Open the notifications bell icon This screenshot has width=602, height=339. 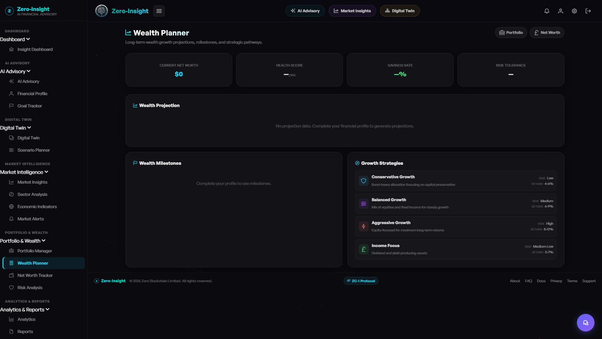(x=547, y=11)
